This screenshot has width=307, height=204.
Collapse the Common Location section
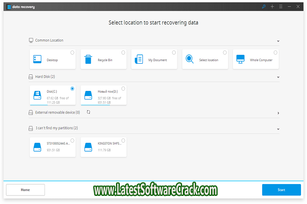click(x=278, y=41)
